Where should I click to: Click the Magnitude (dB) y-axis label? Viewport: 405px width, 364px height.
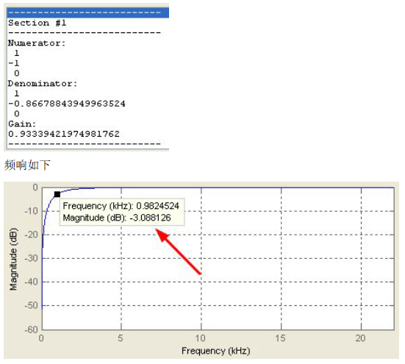point(13,259)
